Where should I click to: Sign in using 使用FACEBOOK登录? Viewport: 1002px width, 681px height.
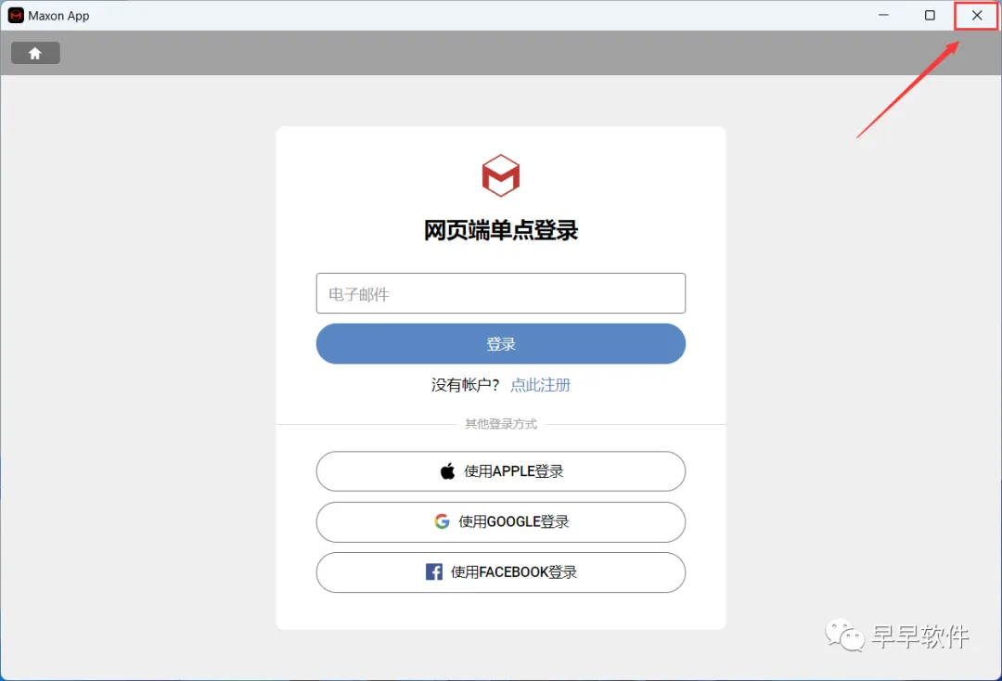tap(500, 572)
